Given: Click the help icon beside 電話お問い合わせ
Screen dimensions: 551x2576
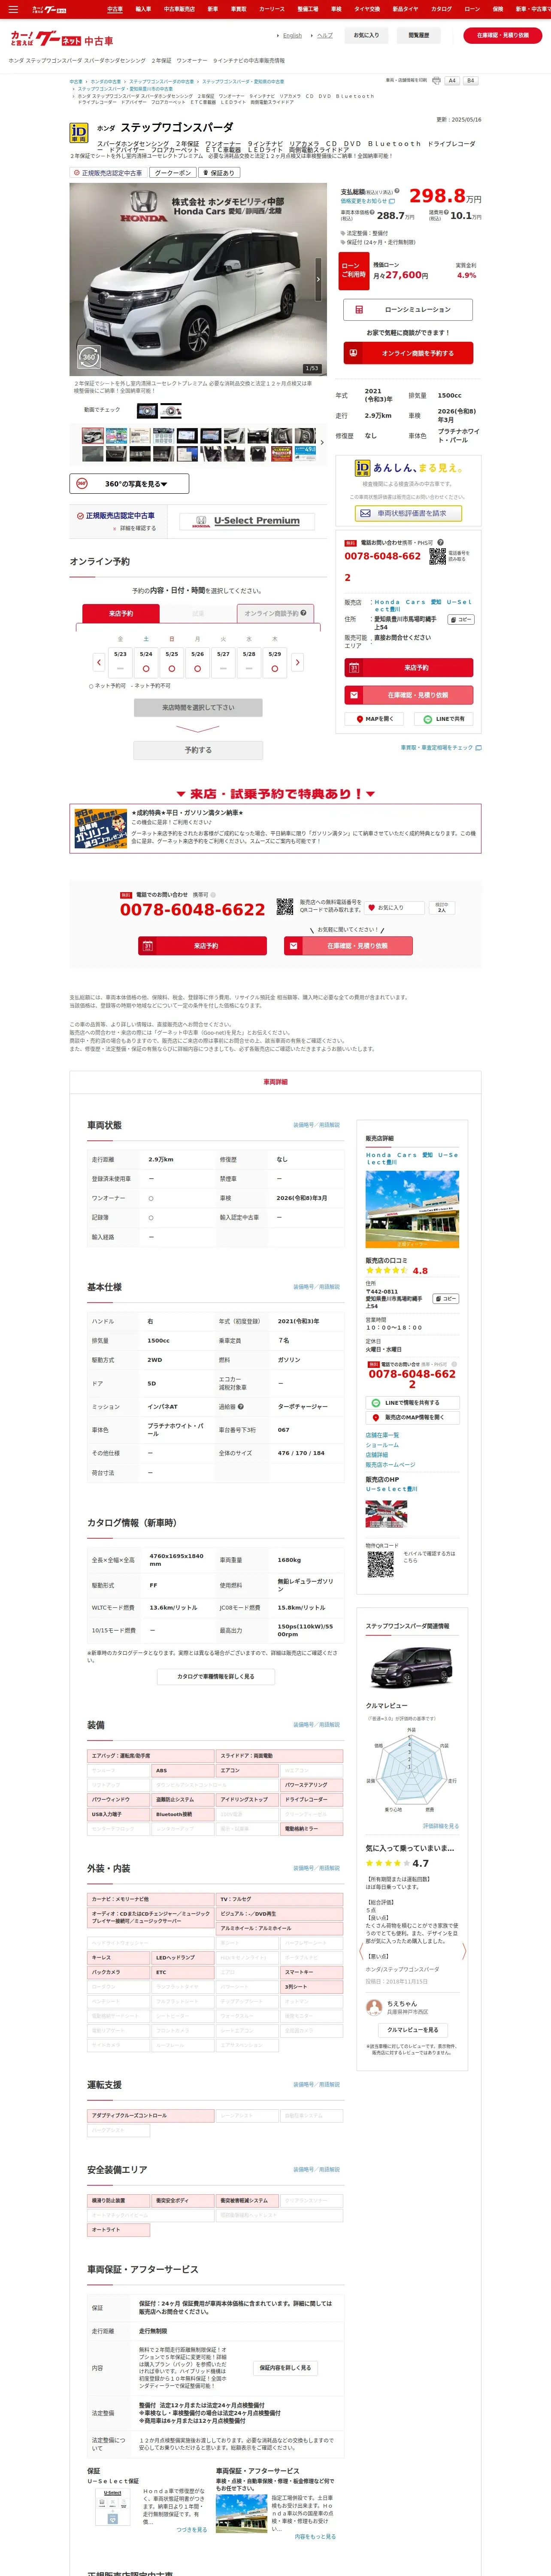Looking at the screenshot, I should [441, 542].
